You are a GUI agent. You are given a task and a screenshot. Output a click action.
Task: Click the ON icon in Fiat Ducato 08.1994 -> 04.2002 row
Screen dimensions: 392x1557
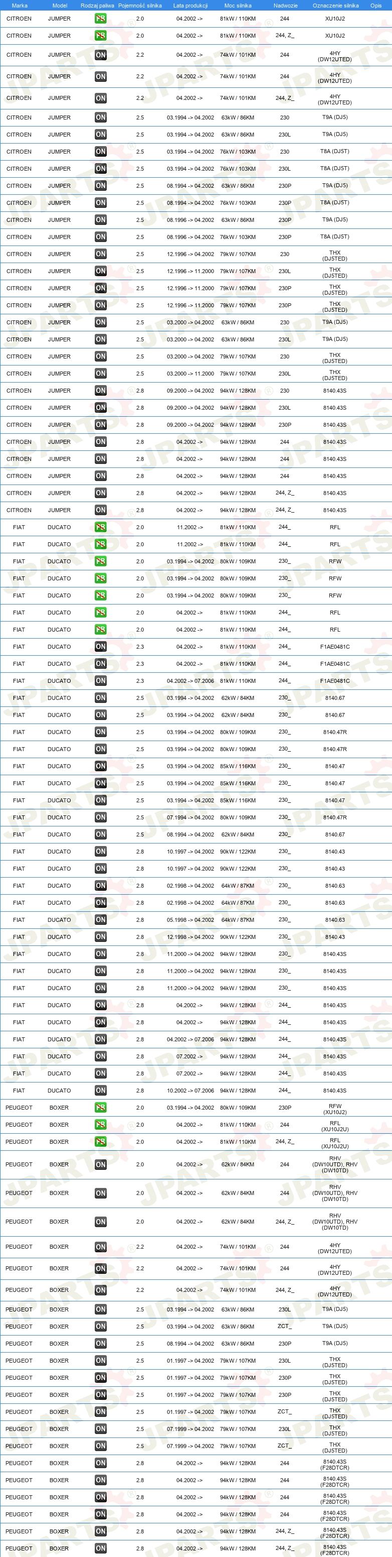[x=101, y=834]
